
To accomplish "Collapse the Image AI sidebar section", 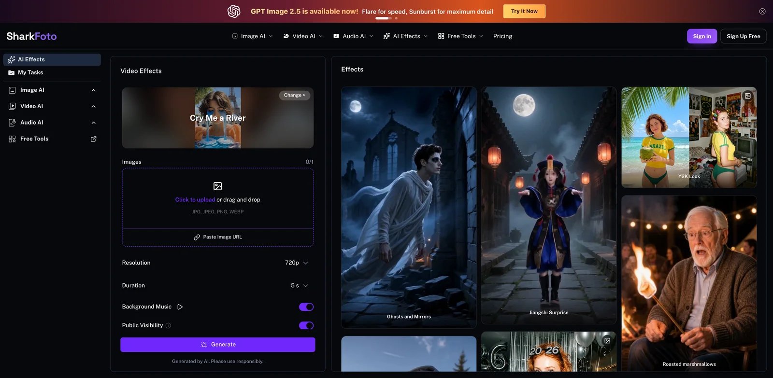I will pyautogui.click(x=93, y=90).
